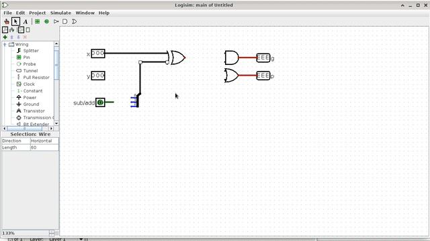Click explorer scrollbar down arrow
The image size is (430, 241).
coord(56,123)
